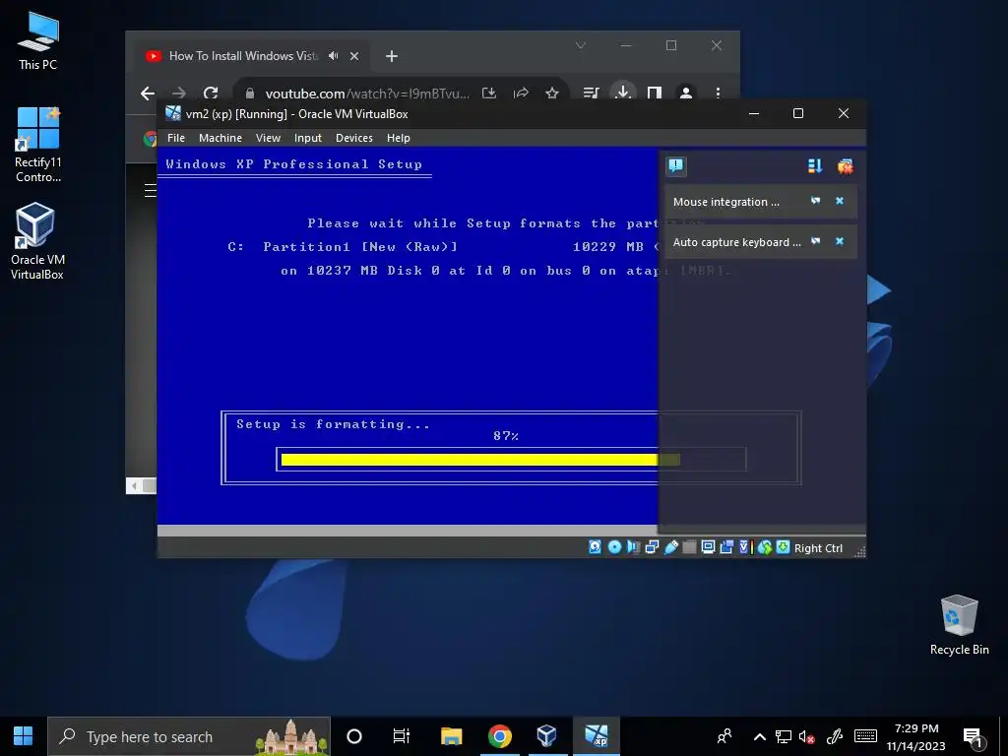Screen dimensions: 1008x756
Task: Close the YouTube tab in Chrome
Action: coord(354,56)
